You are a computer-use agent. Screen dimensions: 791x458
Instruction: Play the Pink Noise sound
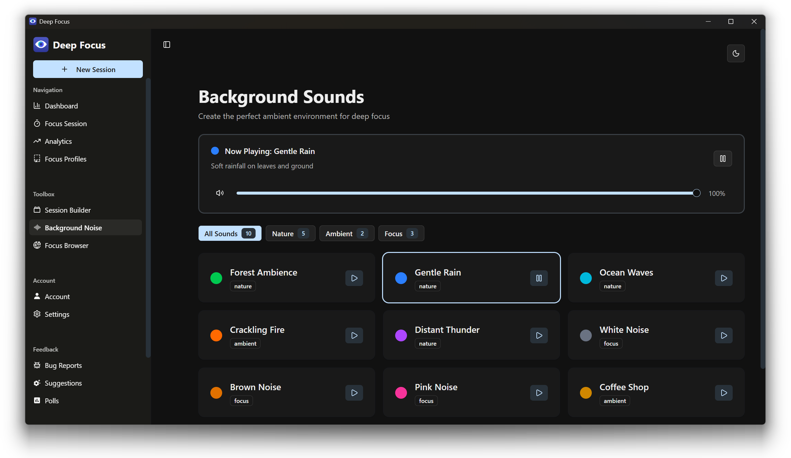539,393
